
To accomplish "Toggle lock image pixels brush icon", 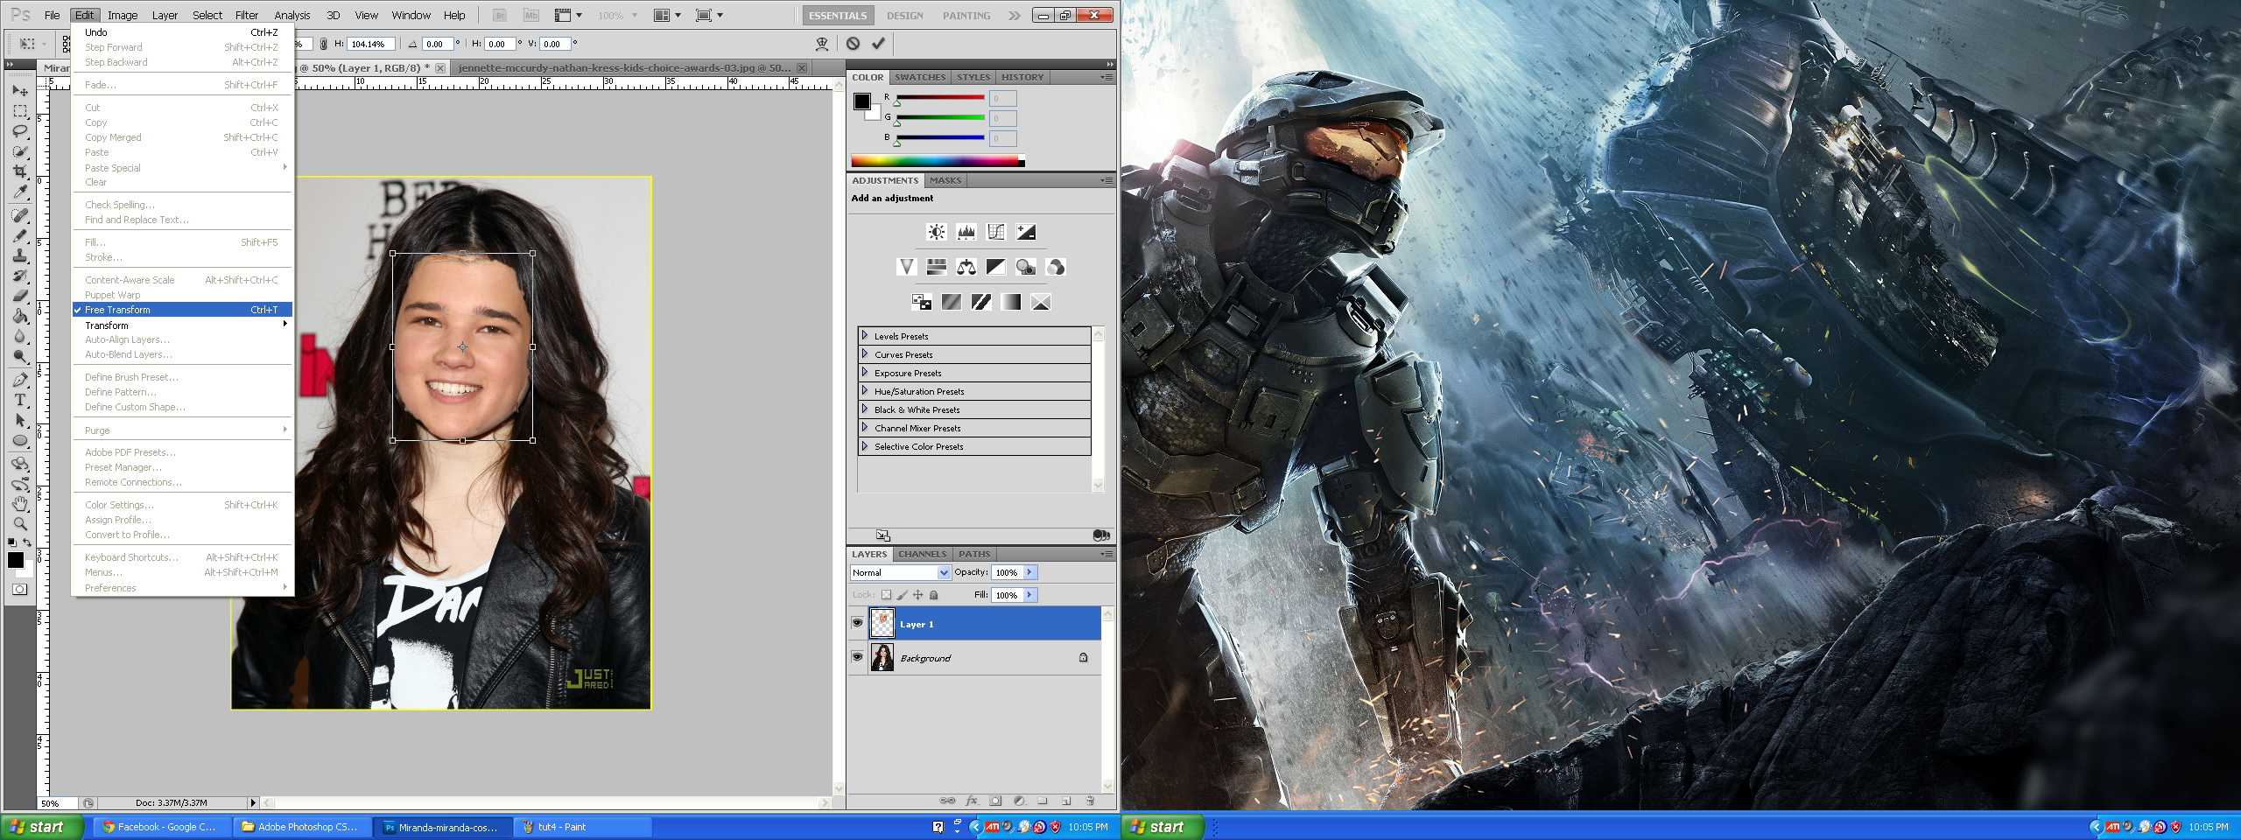I will click(903, 595).
